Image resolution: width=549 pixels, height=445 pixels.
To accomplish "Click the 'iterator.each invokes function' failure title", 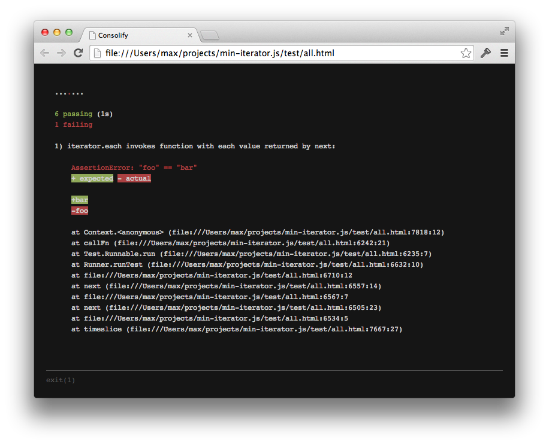I will (195, 146).
